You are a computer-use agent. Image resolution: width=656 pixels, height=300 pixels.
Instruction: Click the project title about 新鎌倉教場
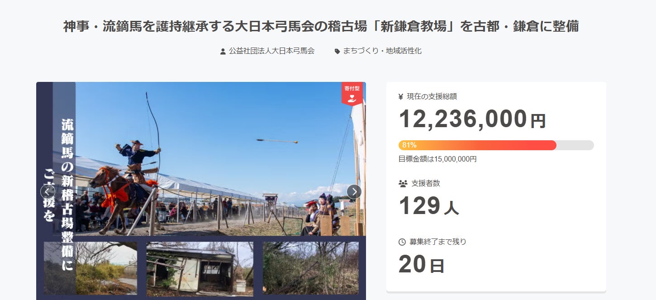(x=321, y=26)
